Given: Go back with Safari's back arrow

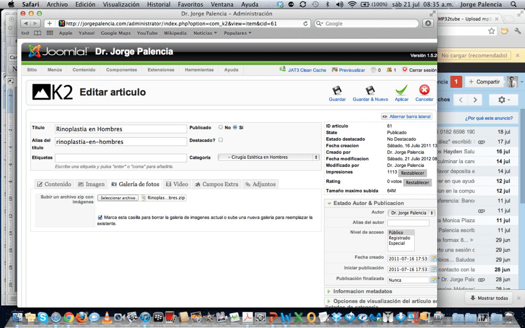Looking at the screenshot, I should point(26,23).
